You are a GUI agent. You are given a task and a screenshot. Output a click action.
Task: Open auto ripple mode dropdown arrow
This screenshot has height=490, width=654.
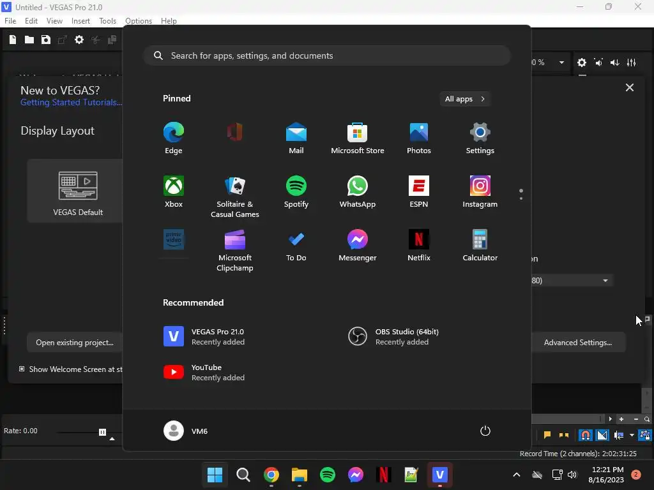point(632,435)
